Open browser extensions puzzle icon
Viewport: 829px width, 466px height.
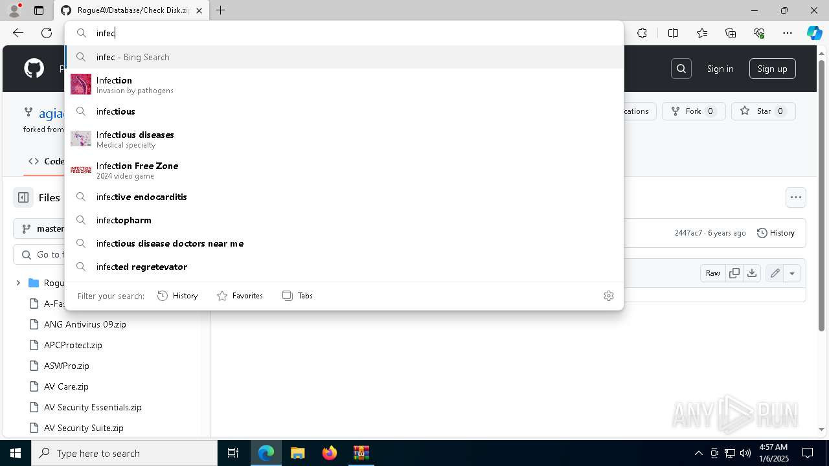tap(642, 33)
